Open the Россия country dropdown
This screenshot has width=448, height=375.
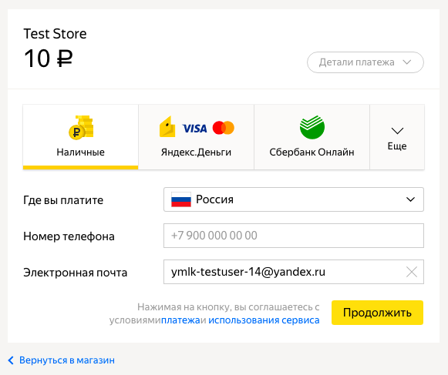pos(294,199)
